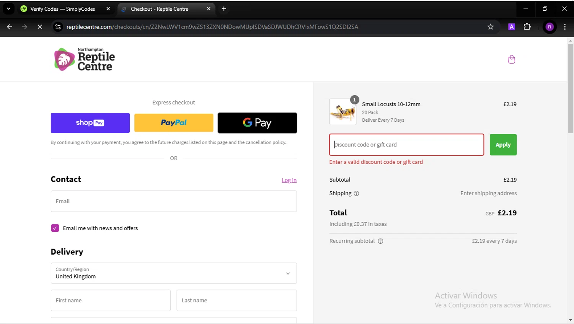Click the Northampton Reptile Centre logo
This screenshot has width=574, height=324.
click(85, 59)
